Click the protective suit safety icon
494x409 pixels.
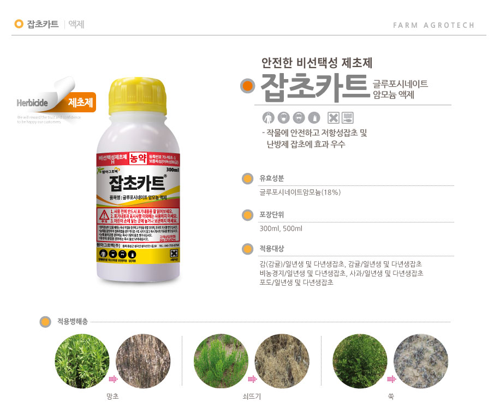(x=268, y=118)
